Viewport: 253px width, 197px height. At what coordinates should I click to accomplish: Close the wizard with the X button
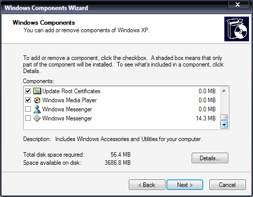pyautogui.click(x=238, y=5)
